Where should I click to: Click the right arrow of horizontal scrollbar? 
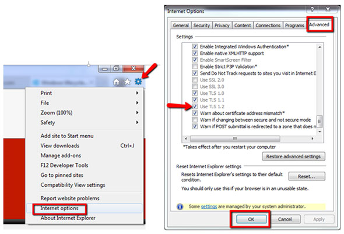point(312,139)
